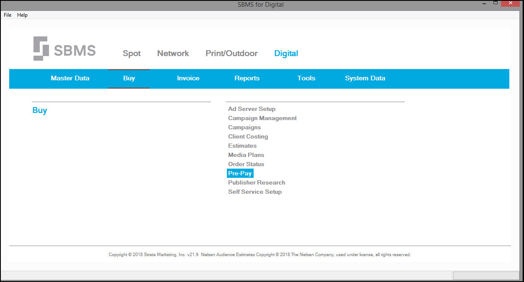Image resolution: width=524 pixels, height=282 pixels.
Task: Open Self Service Setup
Action: [255, 192]
